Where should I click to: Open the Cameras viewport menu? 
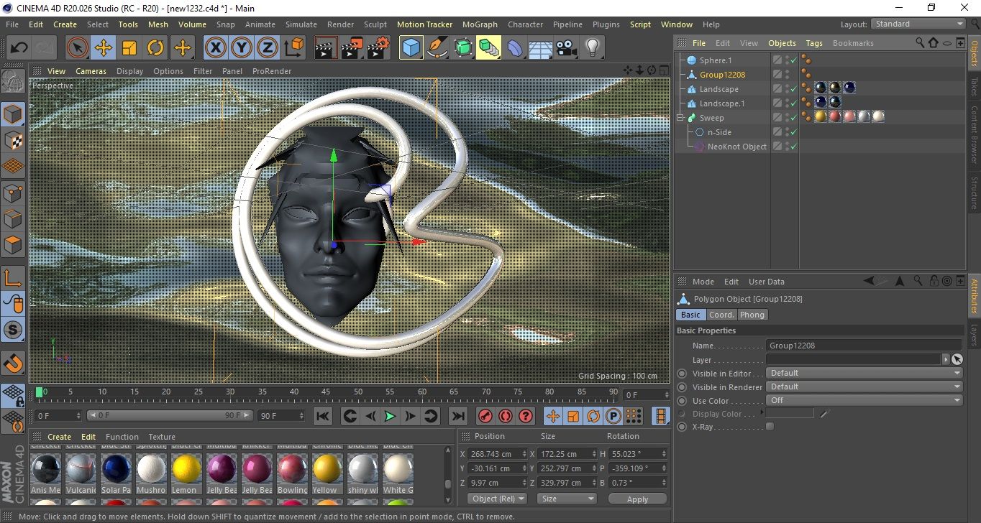pos(91,71)
